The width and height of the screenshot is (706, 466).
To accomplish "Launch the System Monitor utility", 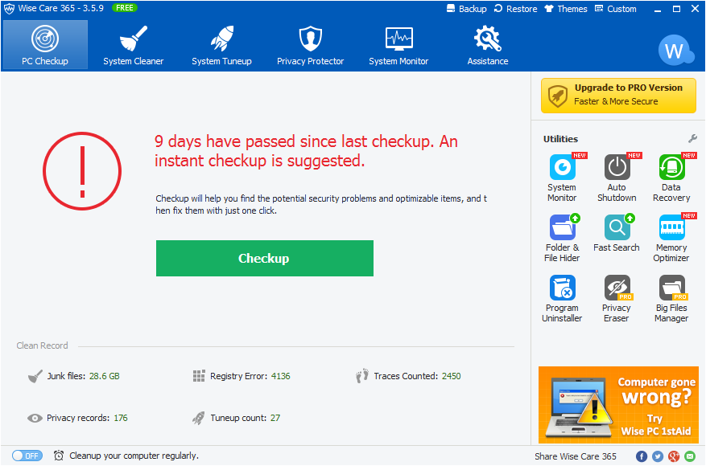I will coord(562,178).
